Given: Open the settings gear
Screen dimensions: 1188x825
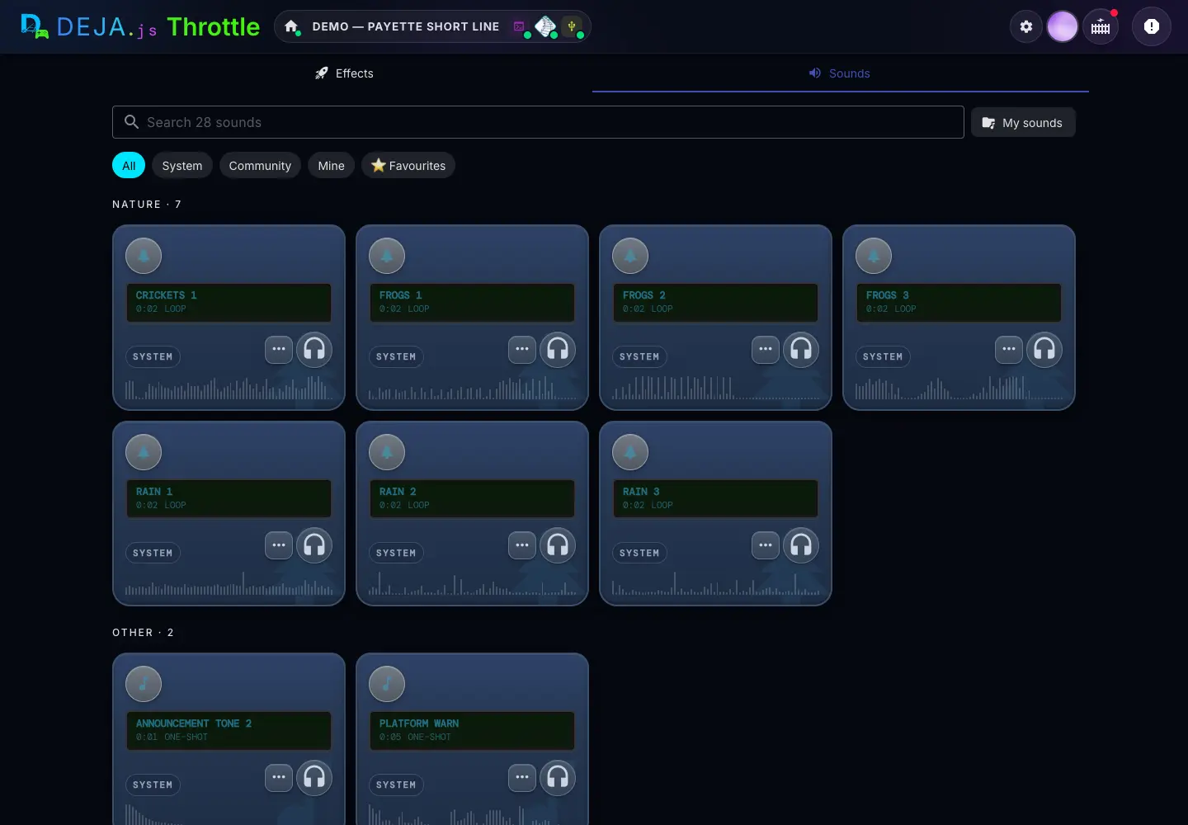Looking at the screenshot, I should coord(1026,26).
